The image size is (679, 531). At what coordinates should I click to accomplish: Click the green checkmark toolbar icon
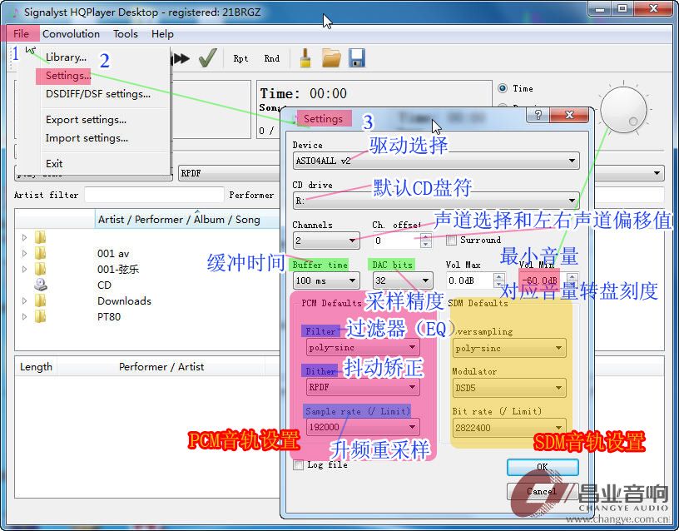coord(208,58)
